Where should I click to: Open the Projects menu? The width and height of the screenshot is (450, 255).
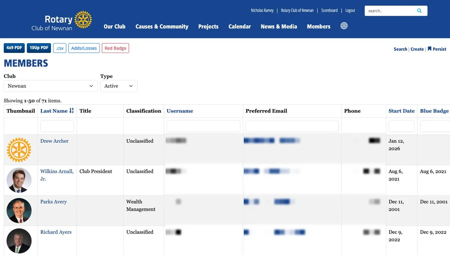(208, 26)
